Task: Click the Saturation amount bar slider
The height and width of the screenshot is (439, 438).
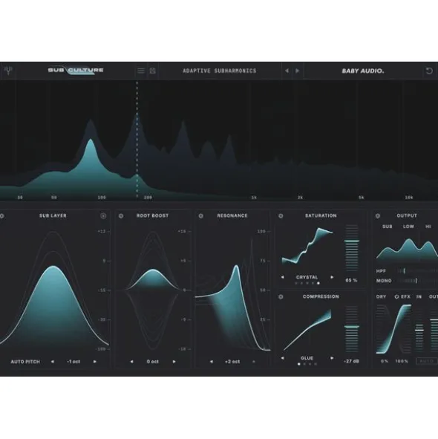Action: click(x=352, y=248)
